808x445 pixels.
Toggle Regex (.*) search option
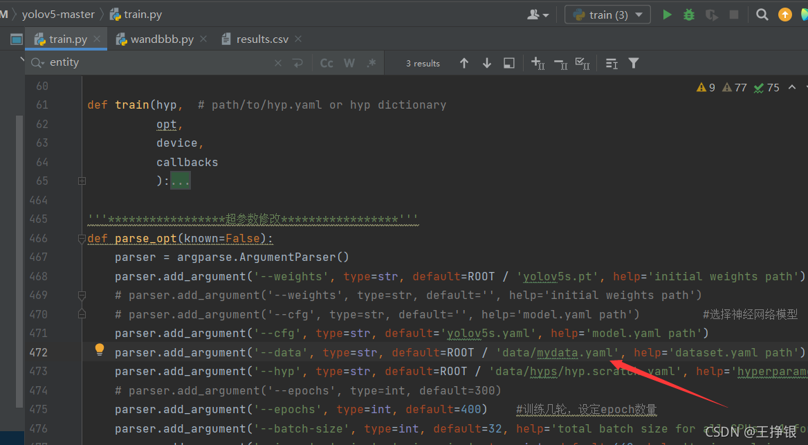click(x=371, y=63)
